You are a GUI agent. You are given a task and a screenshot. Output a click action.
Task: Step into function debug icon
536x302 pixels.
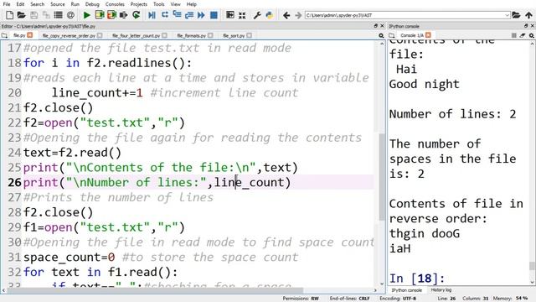pyautogui.click(x=177, y=15)
